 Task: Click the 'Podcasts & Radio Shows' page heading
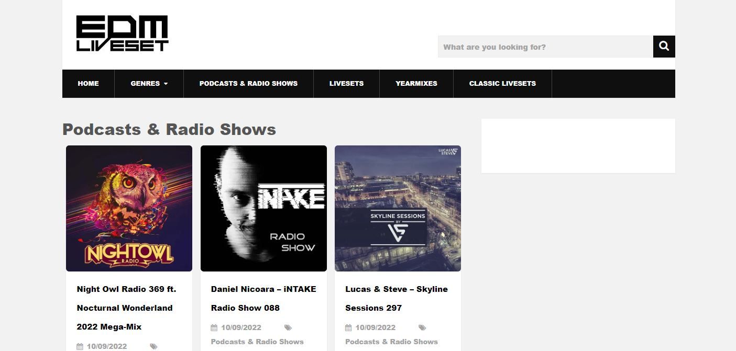pyautogui.click(x=169, y=129)
